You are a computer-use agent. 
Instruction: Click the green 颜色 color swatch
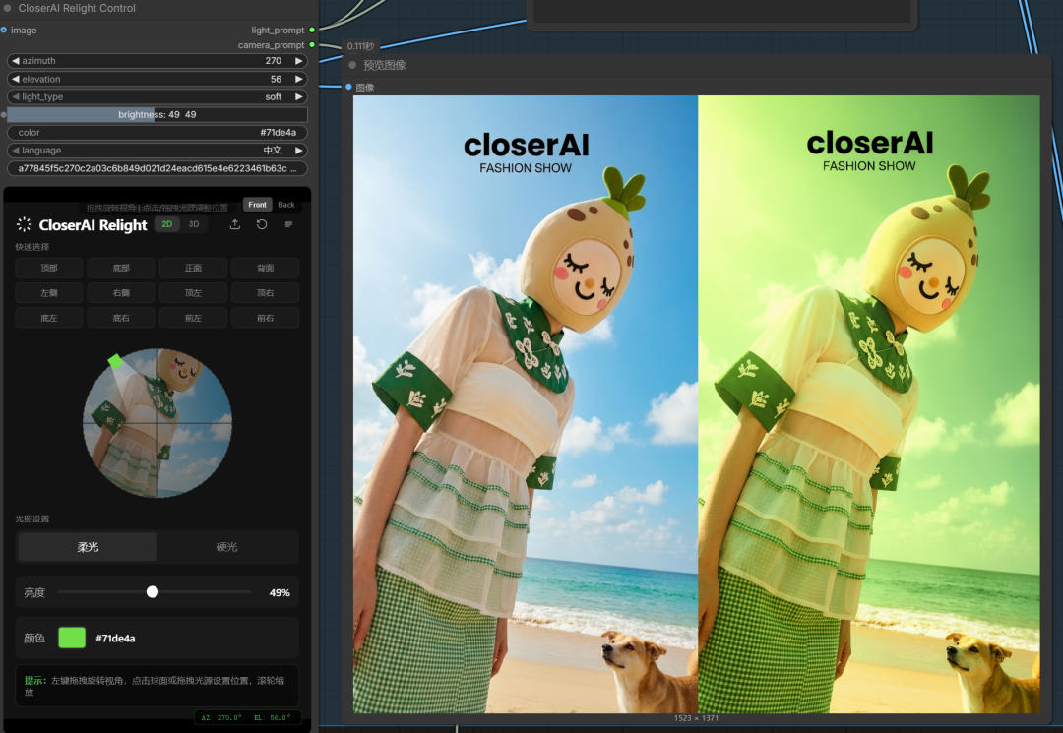(72, 639)
